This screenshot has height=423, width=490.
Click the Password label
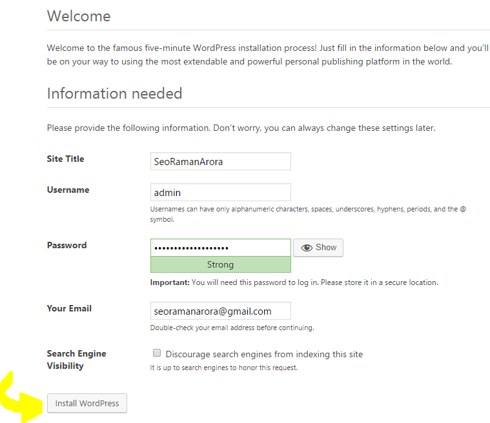tap(66, 246)
